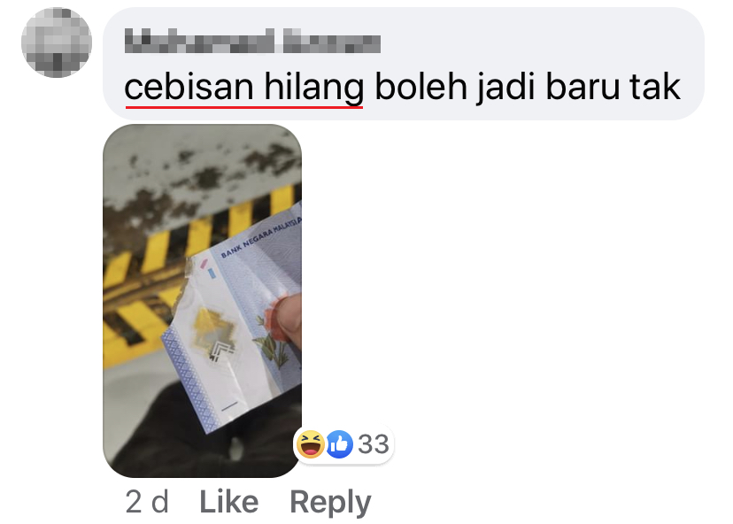Click the word boleh in the comment
This screenshot has height=524, width=733.
tap(421, 88)
